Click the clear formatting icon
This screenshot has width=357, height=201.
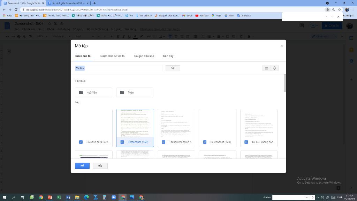pos(241,36)
